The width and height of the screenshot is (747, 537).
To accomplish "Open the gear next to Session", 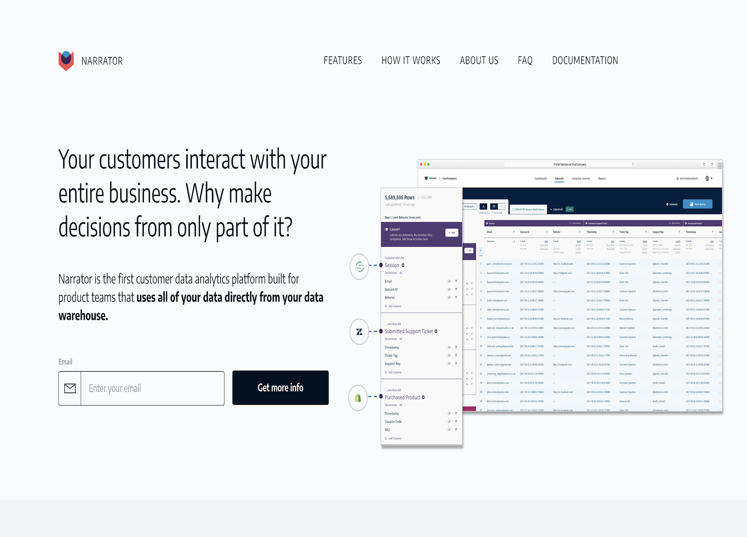I will [403, 265].
